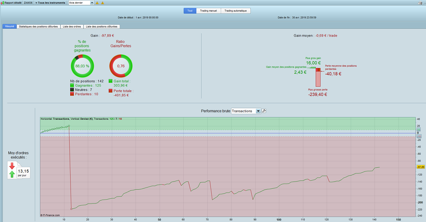Screen dimensions: 426x222
Task: Switch to Liste des ordres tab
Action: pos(72,27)
